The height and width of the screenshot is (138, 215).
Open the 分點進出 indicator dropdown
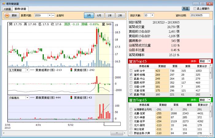coord(27,98)
